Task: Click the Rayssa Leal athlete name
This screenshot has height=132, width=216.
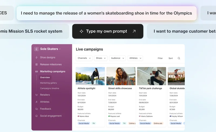Action: click(x=115, y=116)
